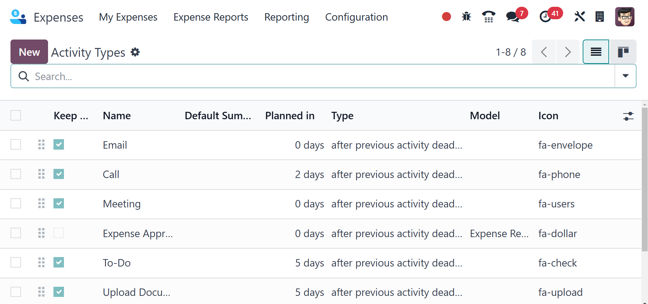Open the user avatar menu
Viewport: 648px width, 304px height.
coord(624,17)
